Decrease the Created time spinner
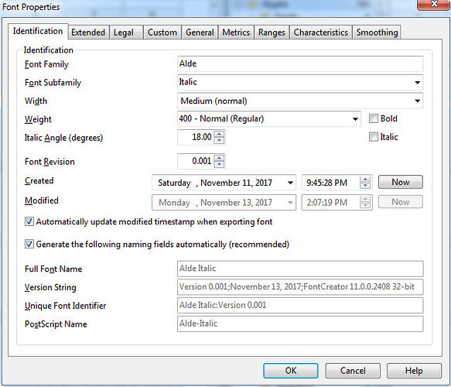Image resolution: width=451 pixels, height=387 pixels. click(x=365, y=186)
